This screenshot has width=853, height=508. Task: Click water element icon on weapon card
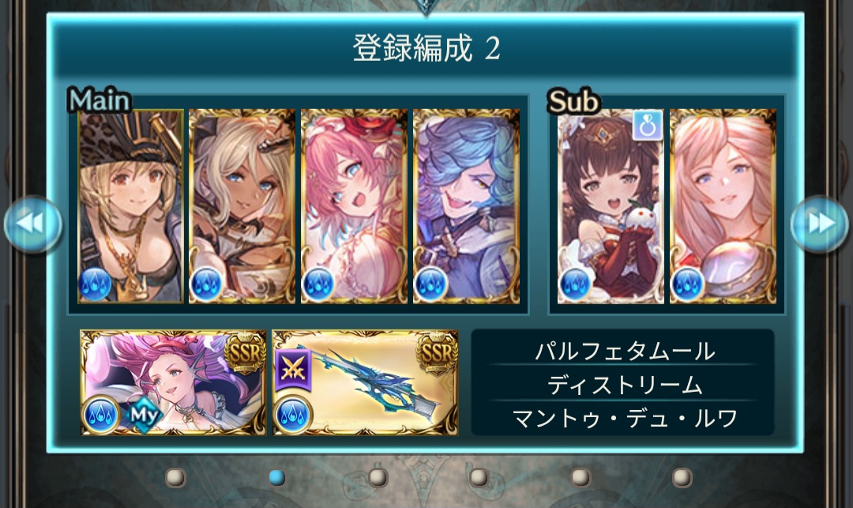pyautogui.click(x=293, y=415)
